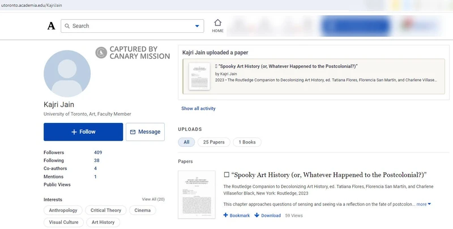This screenshot has height=229, width=453.
Task: Click the envelope icon in Message button
Action: click(x=133, y=132)
